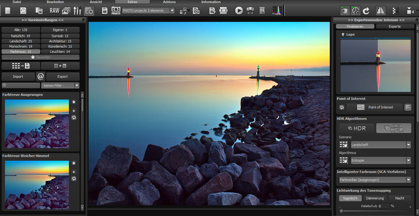Open the RAW module icon

pyautogui.click(x=54, y=10)
